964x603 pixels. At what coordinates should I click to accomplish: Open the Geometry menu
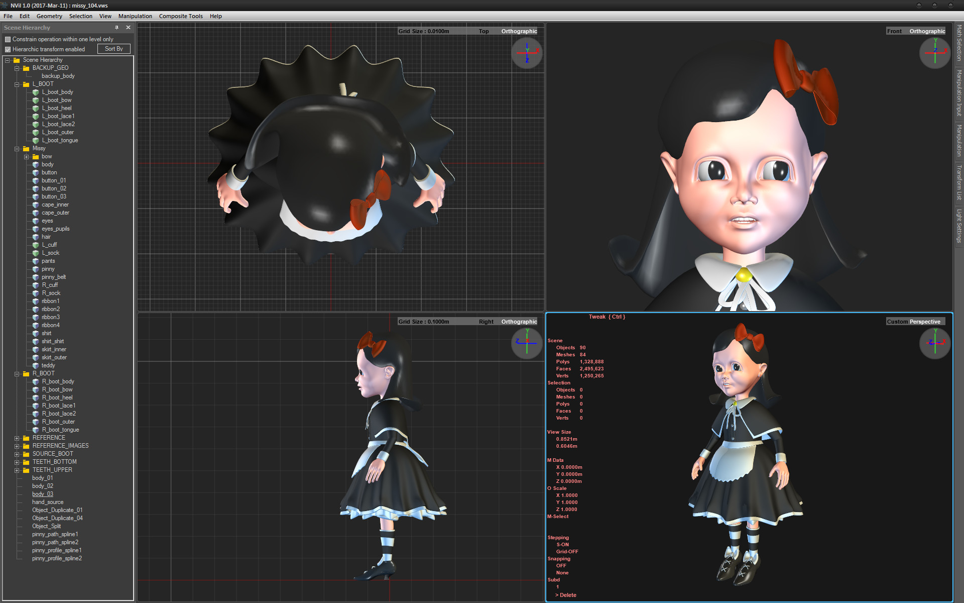(49, 16)
